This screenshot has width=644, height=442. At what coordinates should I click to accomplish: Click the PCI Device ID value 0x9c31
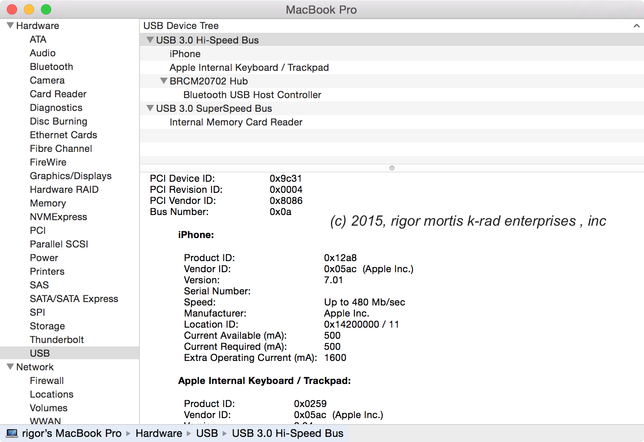point(286,178)
